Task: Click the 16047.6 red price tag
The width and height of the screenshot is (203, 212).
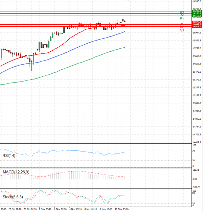Action: pyautogui.click(x=197, y=24)
